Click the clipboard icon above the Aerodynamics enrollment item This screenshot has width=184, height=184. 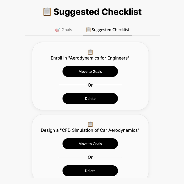(90, 52)
